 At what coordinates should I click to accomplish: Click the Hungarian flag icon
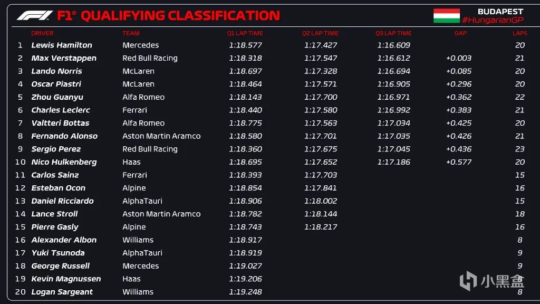point(446,16)
